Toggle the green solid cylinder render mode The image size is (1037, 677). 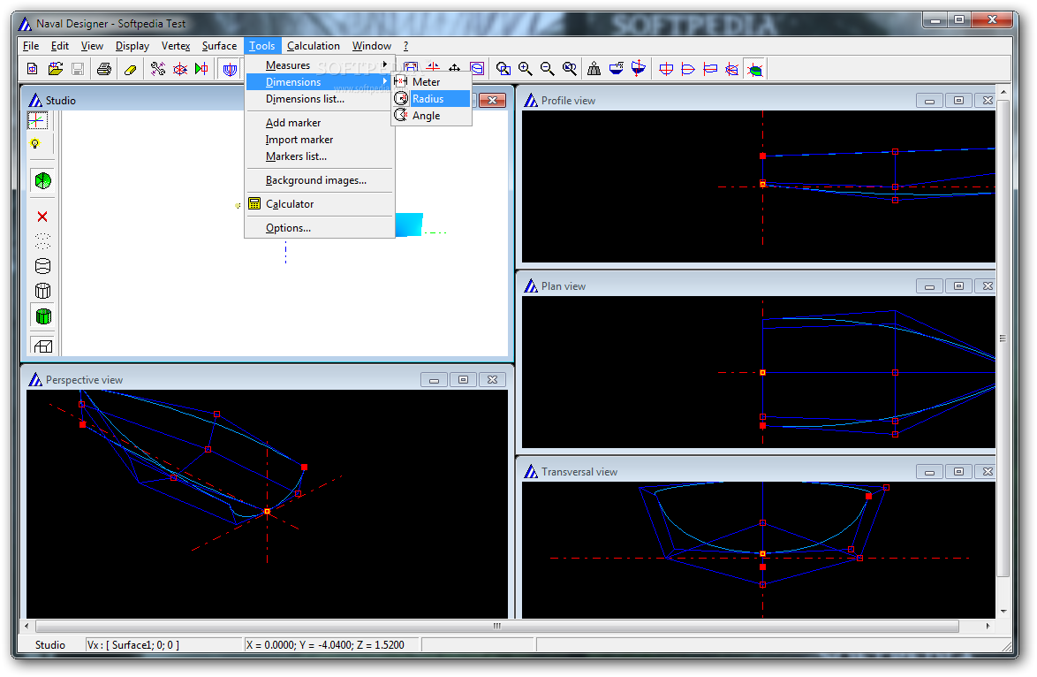click(x=43, y=316)
